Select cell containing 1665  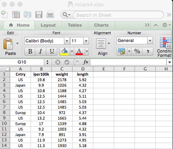62,118
